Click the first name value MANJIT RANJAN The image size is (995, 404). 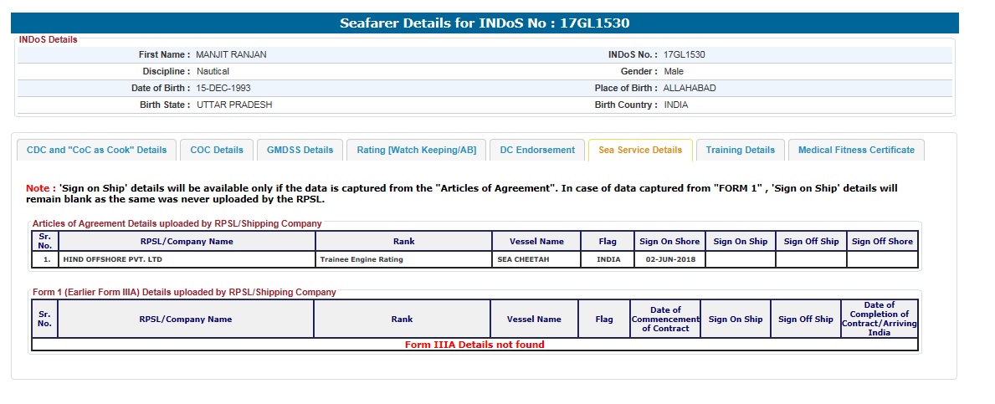pyautogui.click(x=231, y=54)
